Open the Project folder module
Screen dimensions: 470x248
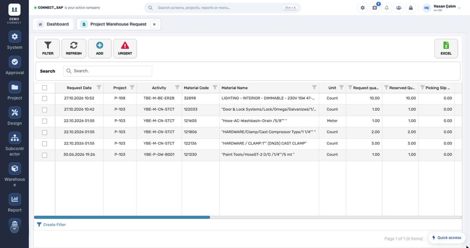coord(15,87)
